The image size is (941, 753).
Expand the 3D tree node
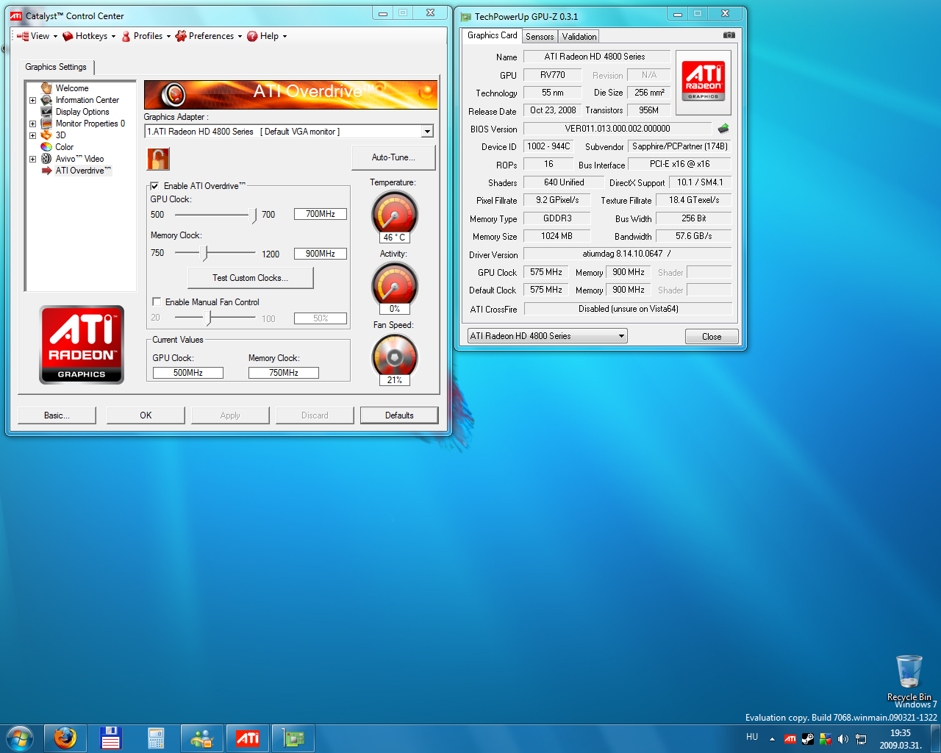[x=32, y=135]
